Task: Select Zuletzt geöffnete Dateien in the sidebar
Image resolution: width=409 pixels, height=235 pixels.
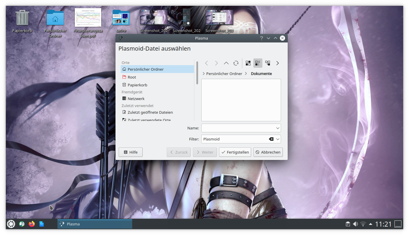Action: click(157, 112)
